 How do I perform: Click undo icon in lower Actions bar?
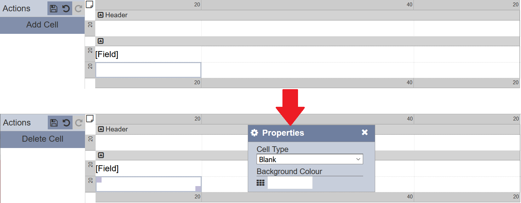coord(67,123)
